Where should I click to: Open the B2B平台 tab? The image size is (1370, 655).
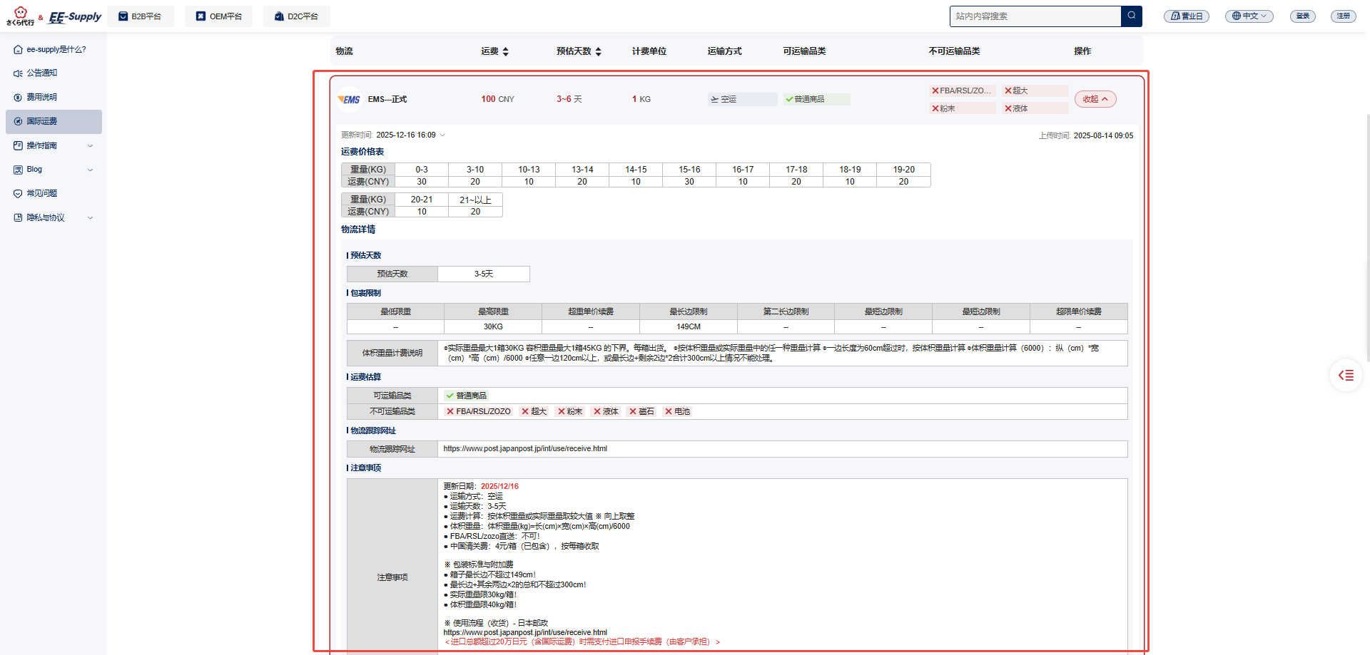[141, 16]
